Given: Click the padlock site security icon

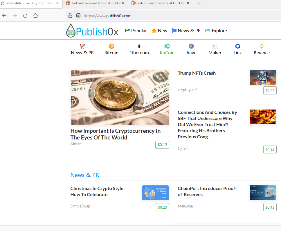Looking at the screenshot, I should (x=70, y=15).
